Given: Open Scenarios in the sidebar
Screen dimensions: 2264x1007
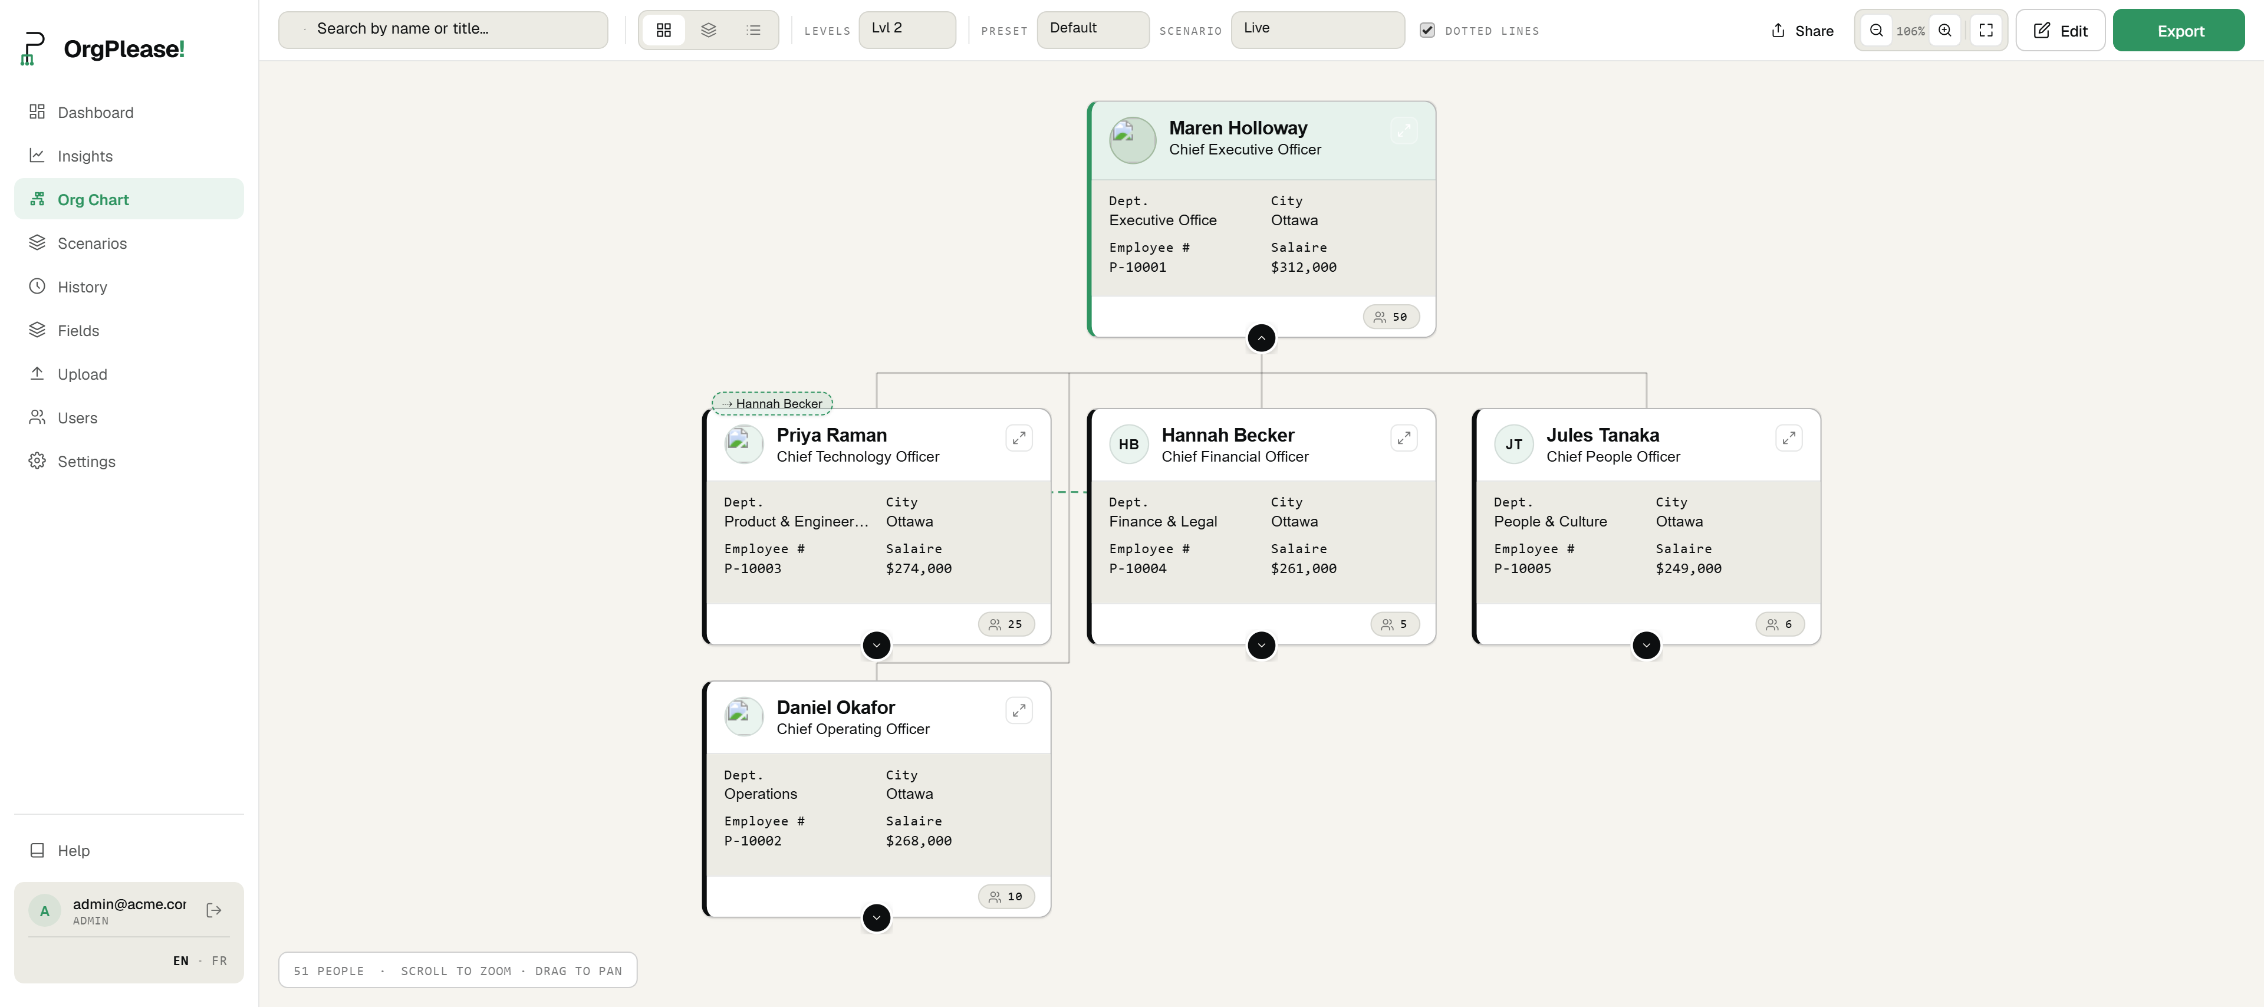Looking at the screenshot, I should (x=129, y=243).
